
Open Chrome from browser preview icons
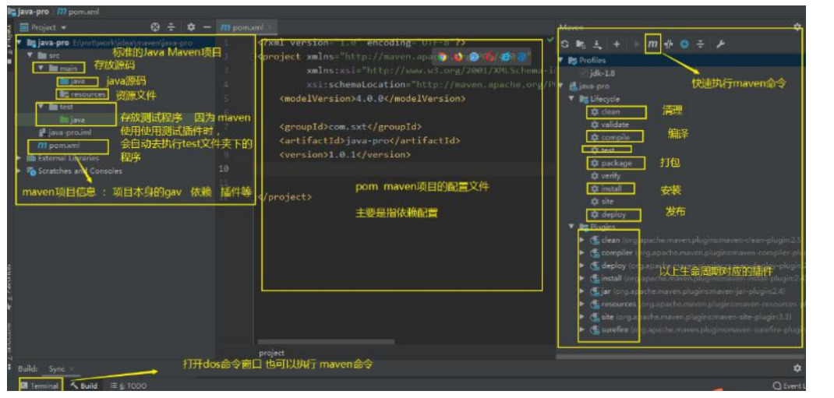pyautogui.click(x=443, y=56)
